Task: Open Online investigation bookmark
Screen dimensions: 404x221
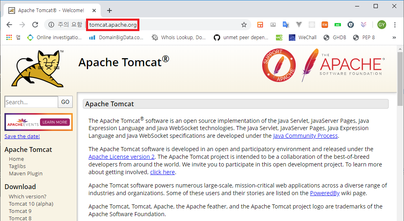Action: tap(55, 38)
